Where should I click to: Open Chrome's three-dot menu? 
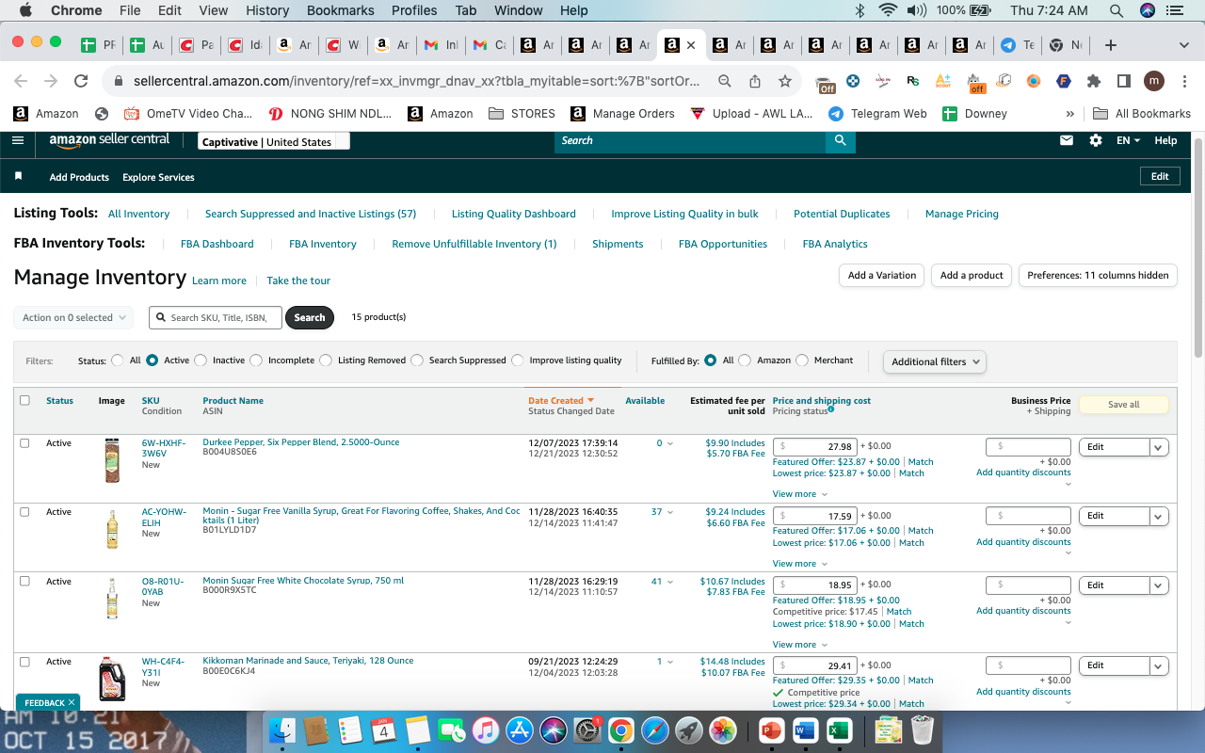1183,81
